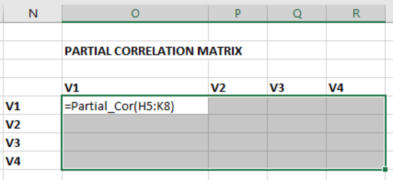The image size is (393, 180).
Task: Select the V3 column label cell
Action: (x=297, y=87)
